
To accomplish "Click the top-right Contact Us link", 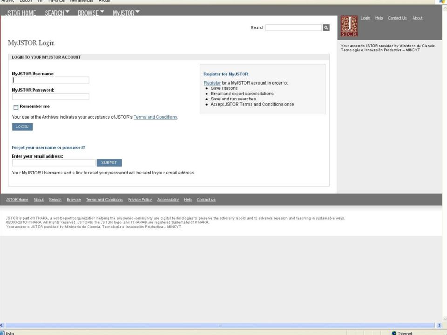I will (x=397, y=18).
